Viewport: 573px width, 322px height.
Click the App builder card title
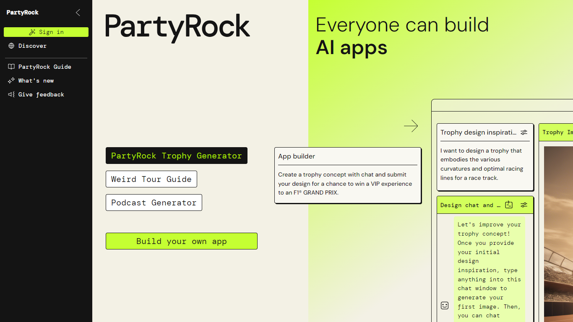pos(297,156)
